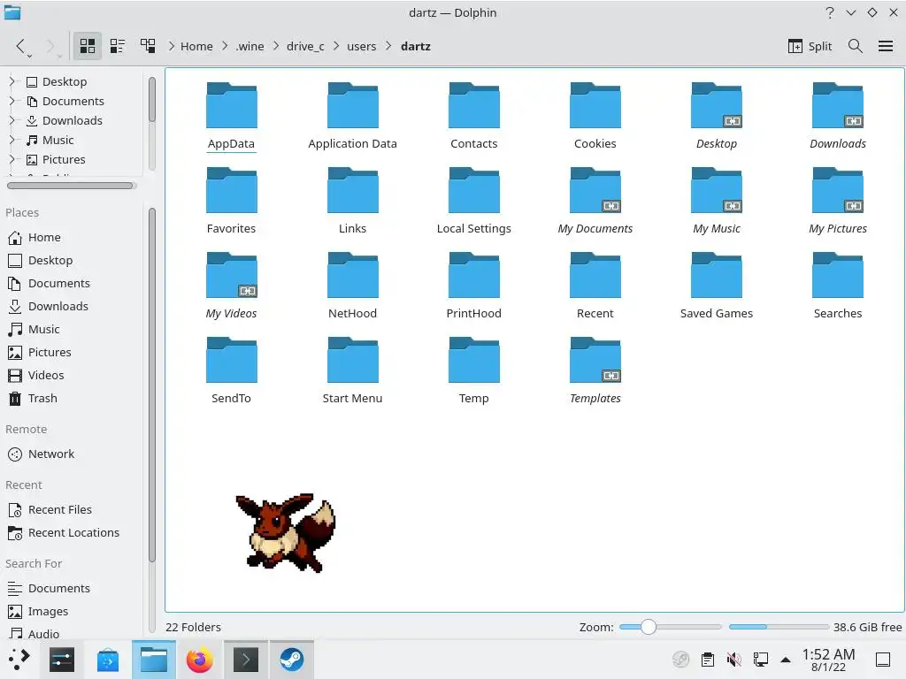Viewport: 906px width, 679px height.
Task: Navigate to .wine in breadcrumb
Action: pyautogui.click(x=250, y=46)
